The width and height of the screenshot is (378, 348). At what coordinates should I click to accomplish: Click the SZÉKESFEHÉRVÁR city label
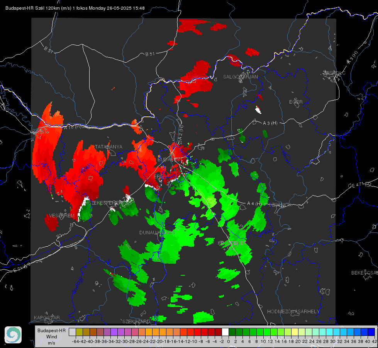(x=110, y=203)
